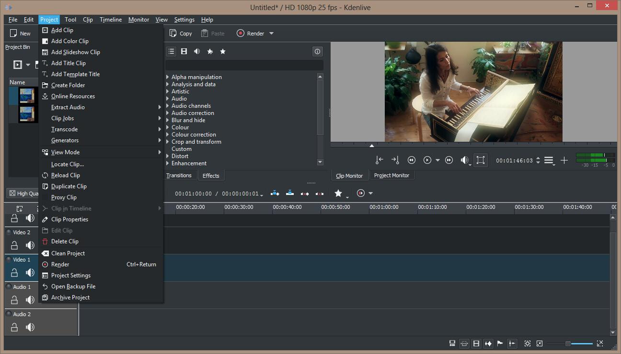Toggle the lock on Video 1 track
The height and width of the screenshot is (354, 621).
[14, 273]
